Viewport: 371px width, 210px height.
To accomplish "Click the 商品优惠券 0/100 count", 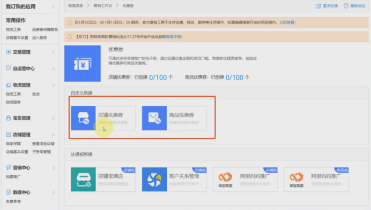I will coord(234,77).
